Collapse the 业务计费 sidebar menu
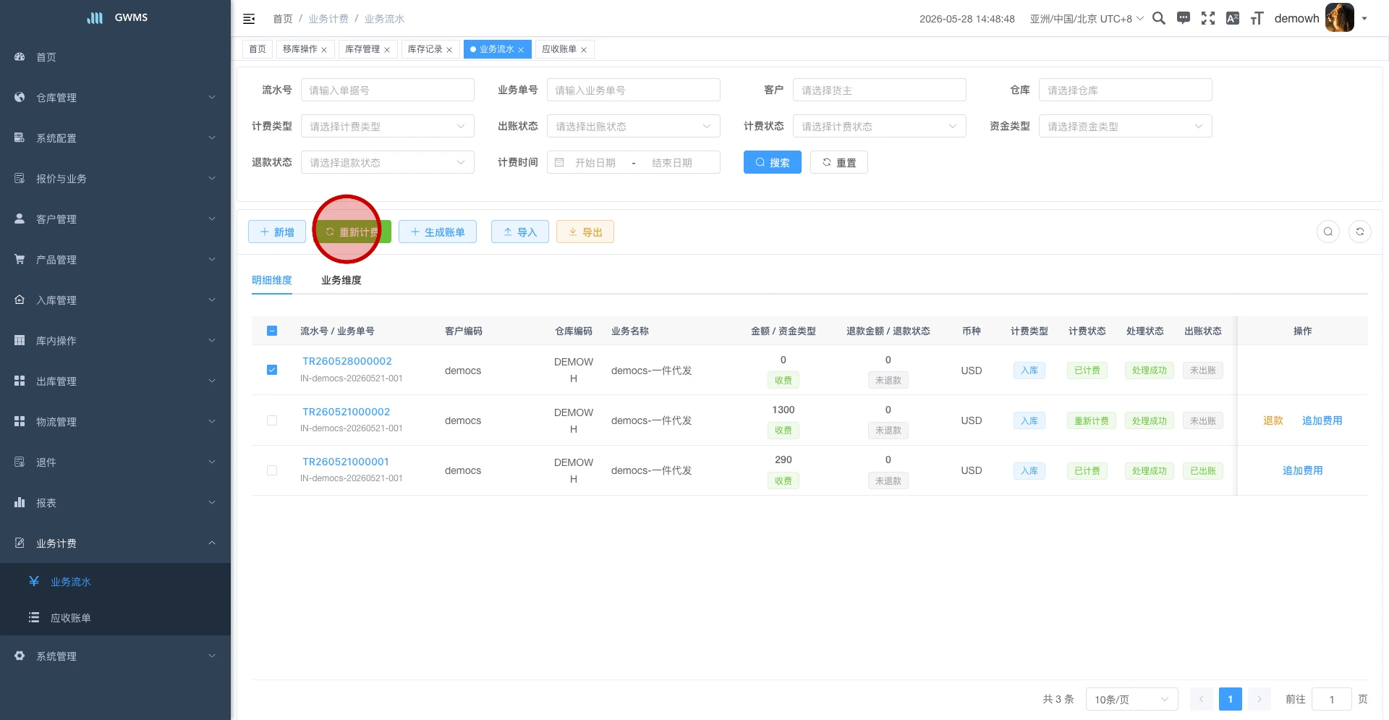1389x720 pixels. pyautogui.click(x=115, y=543)
